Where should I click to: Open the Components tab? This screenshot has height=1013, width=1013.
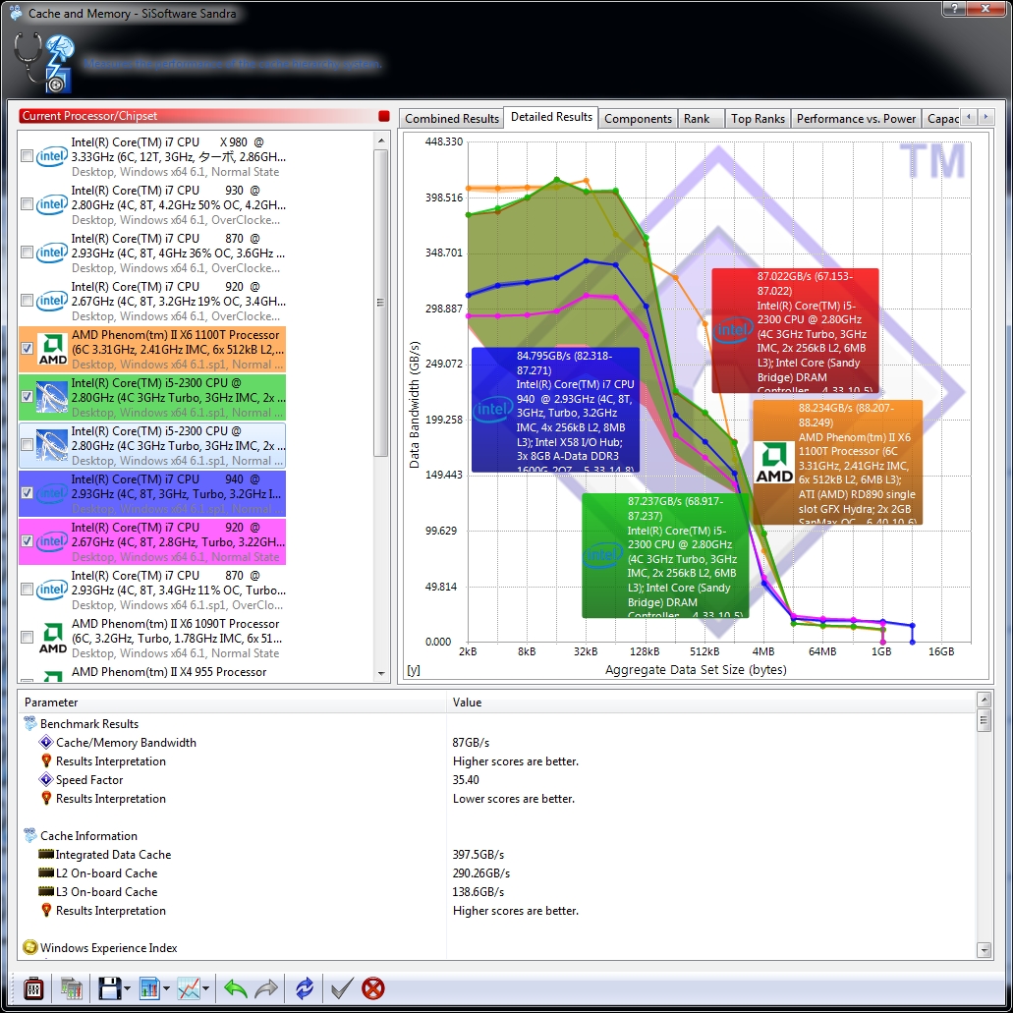click(x=638, y=119)
